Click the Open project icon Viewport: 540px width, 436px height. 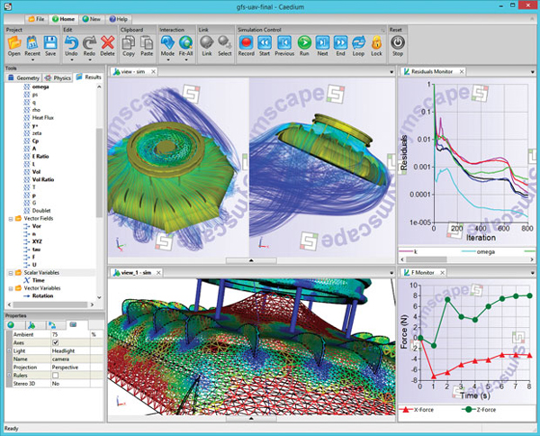tap(13, 42)
